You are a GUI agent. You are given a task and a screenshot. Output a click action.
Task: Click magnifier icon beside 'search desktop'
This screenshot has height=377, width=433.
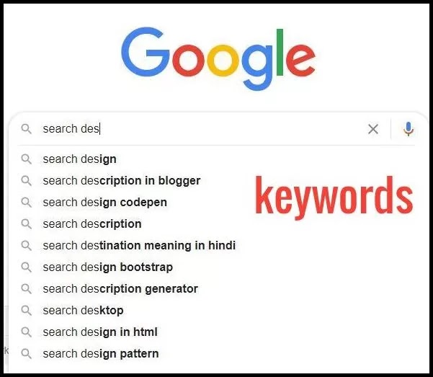point(26,311)
